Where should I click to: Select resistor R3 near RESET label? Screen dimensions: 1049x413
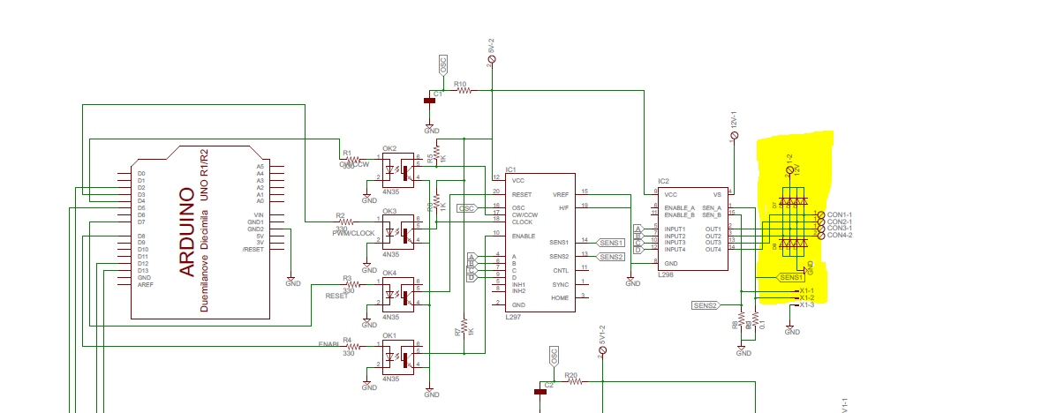tap(354, 284)
